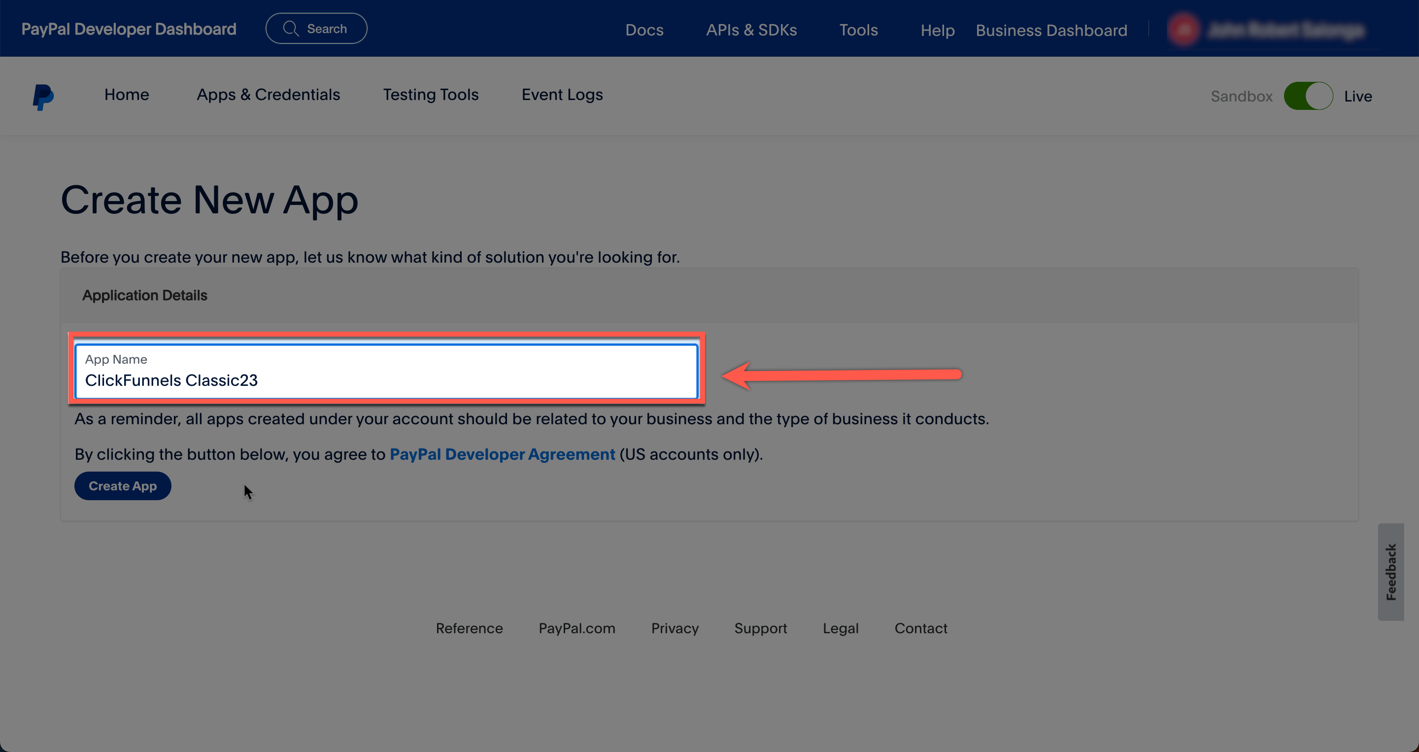Open the Feedback side tab
The width and height of the screenshot is (1419, 752).
coord(1391,571)
